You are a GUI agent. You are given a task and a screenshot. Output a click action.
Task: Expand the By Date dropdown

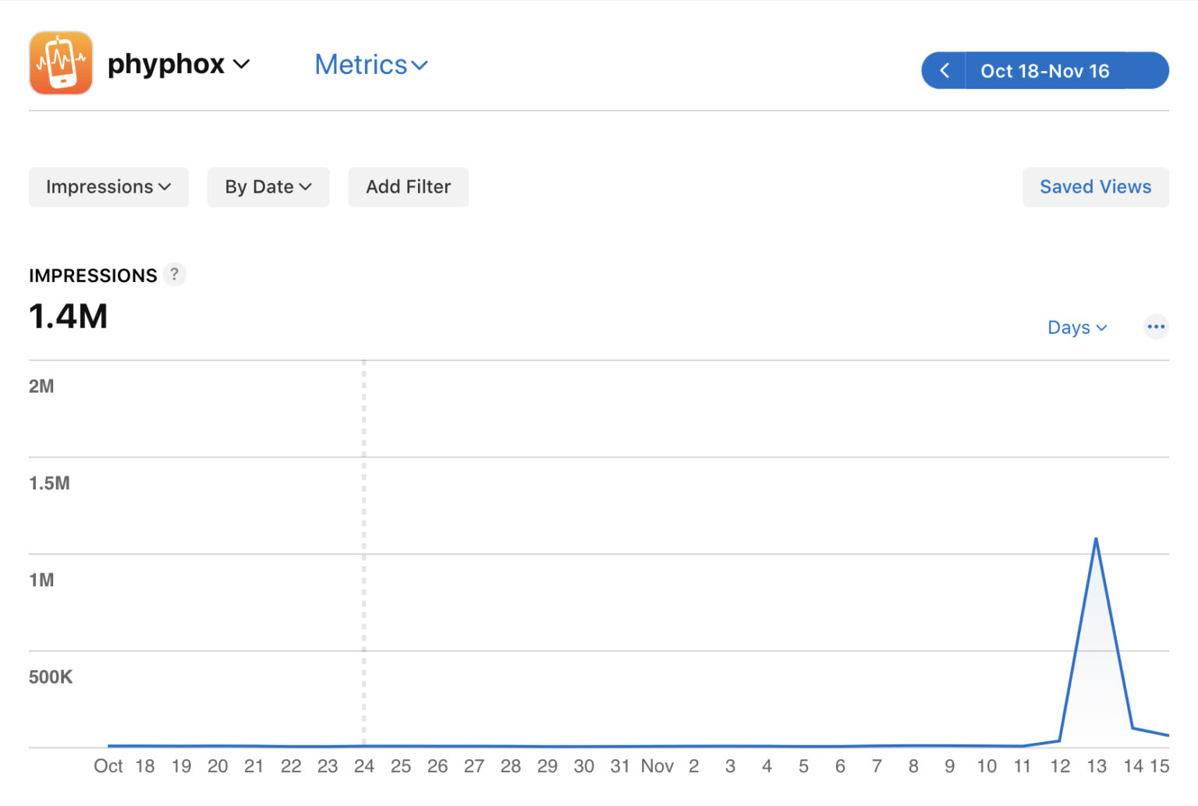[x=268, y=187]
